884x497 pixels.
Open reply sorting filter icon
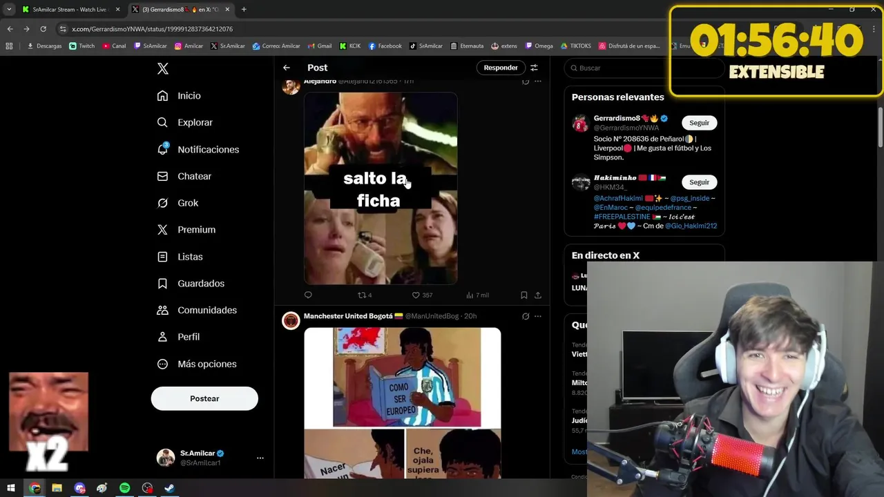pos(534,68)
